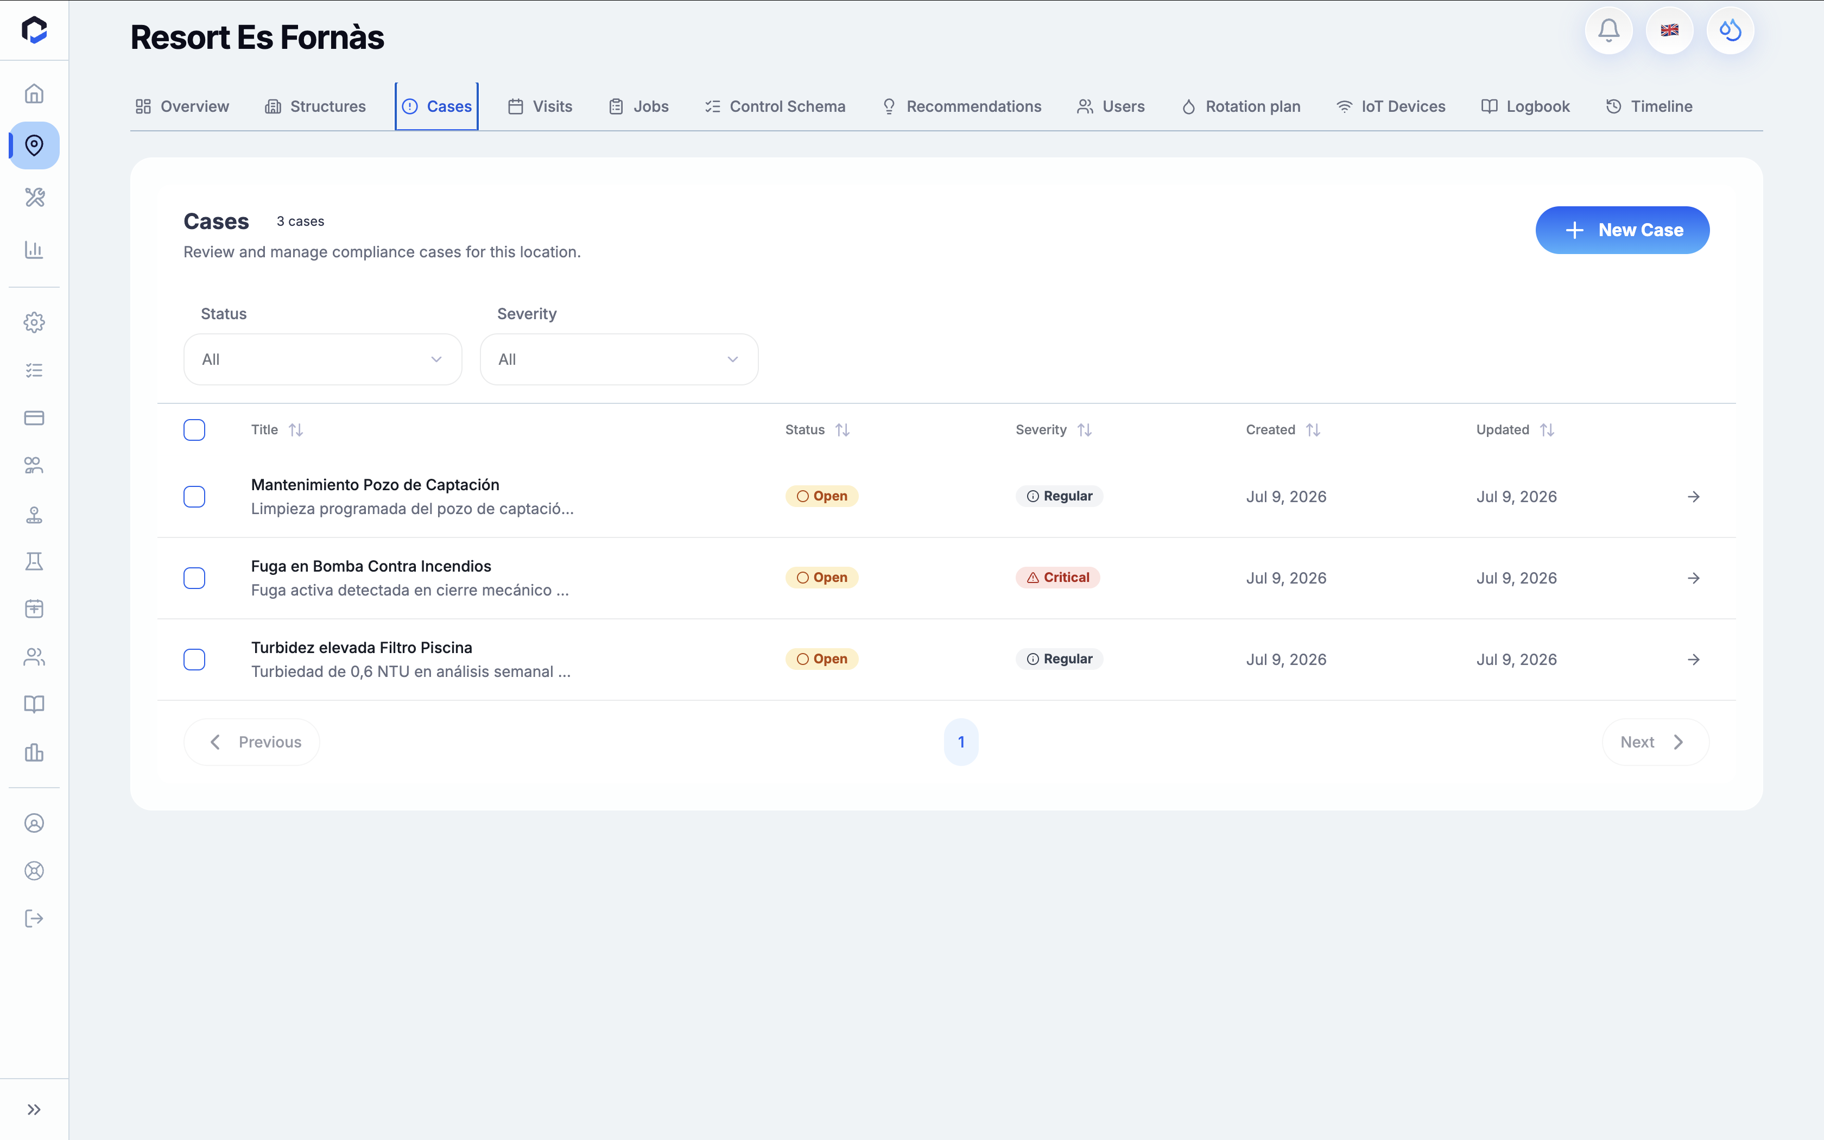Click the app logo in top-left
This screenshot has width=1824, height=1140.
click(34, 30)
